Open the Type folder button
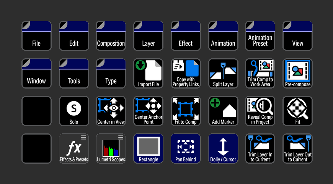 [111, 73]
